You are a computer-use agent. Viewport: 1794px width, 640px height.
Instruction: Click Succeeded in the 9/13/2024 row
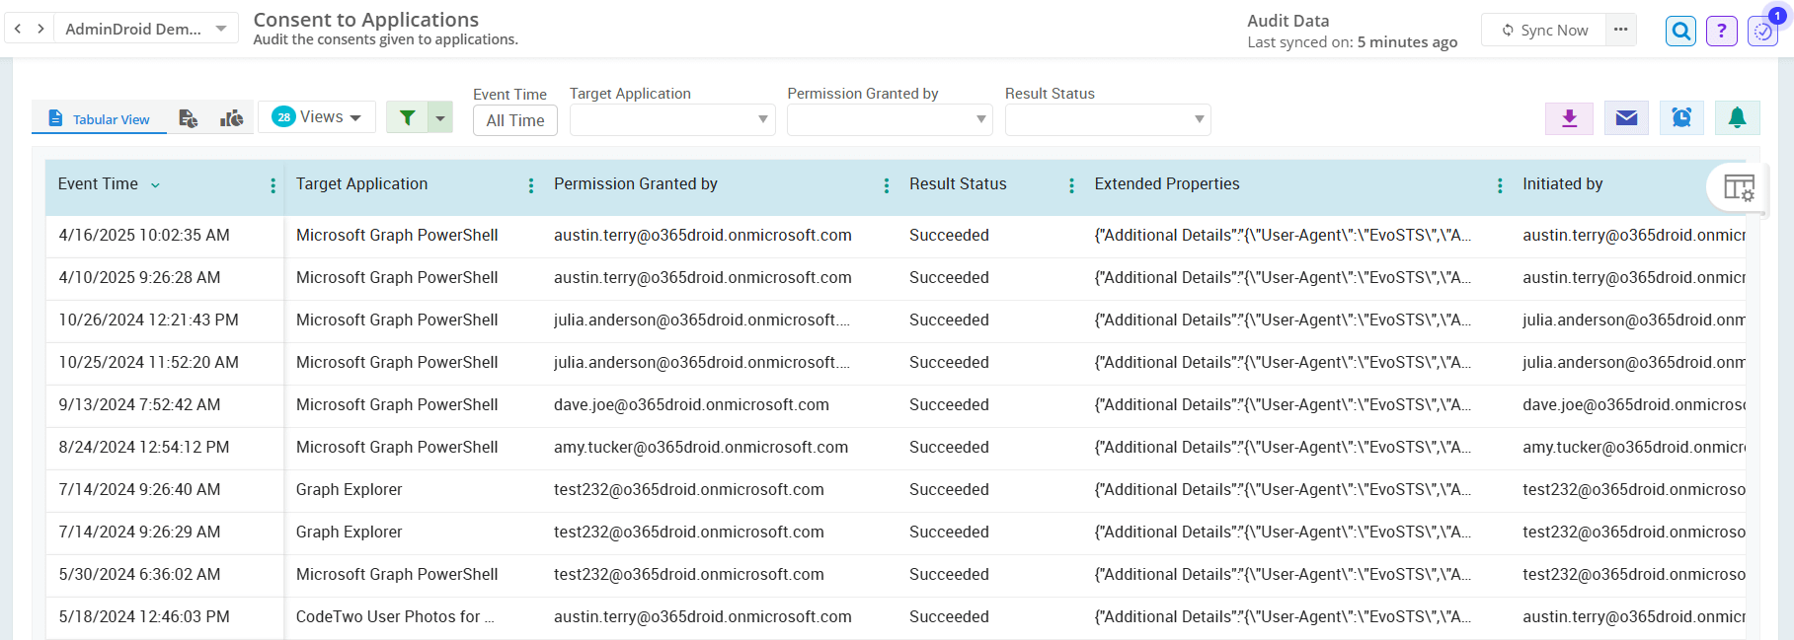tap(949, 404)
